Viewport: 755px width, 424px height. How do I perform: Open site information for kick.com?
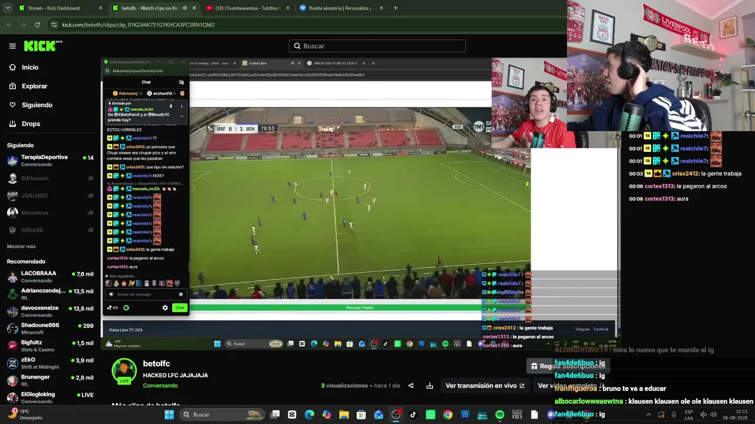pos(54,25)
